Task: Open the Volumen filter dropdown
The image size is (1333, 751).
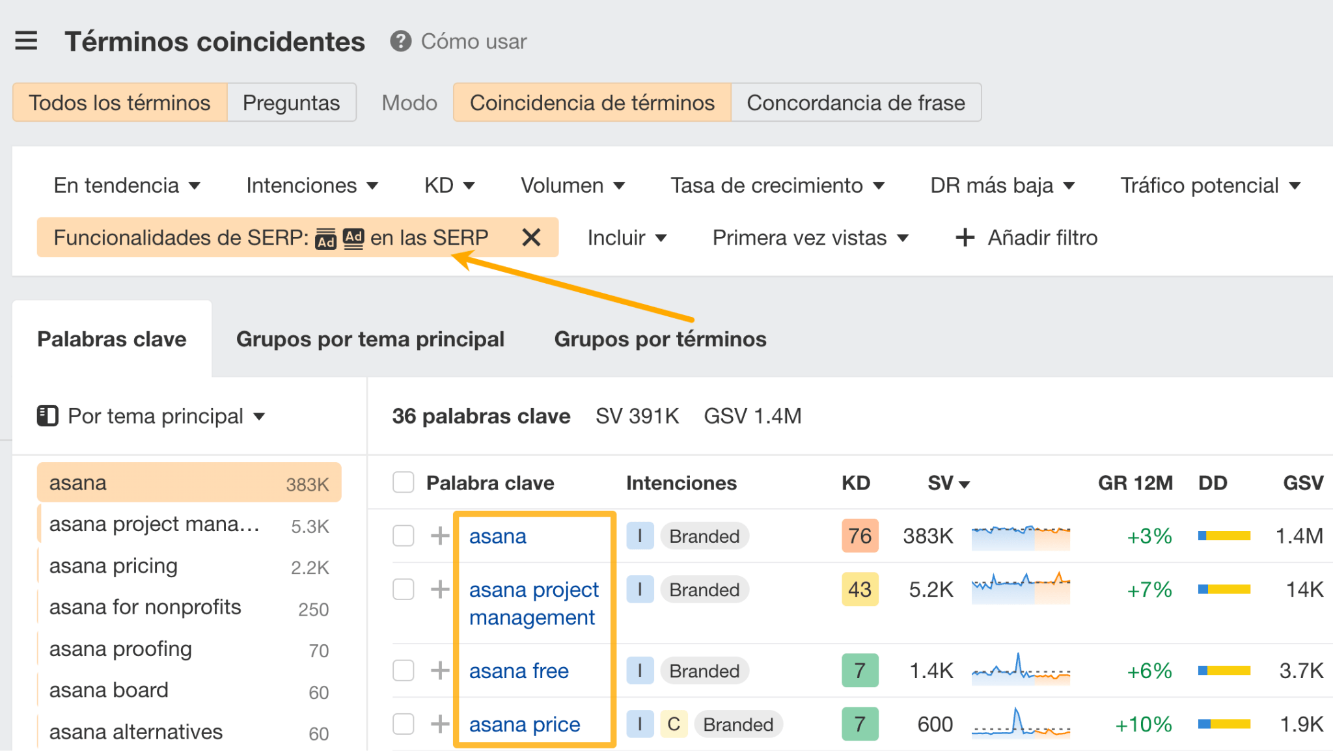Action: (x=573, y=185)
